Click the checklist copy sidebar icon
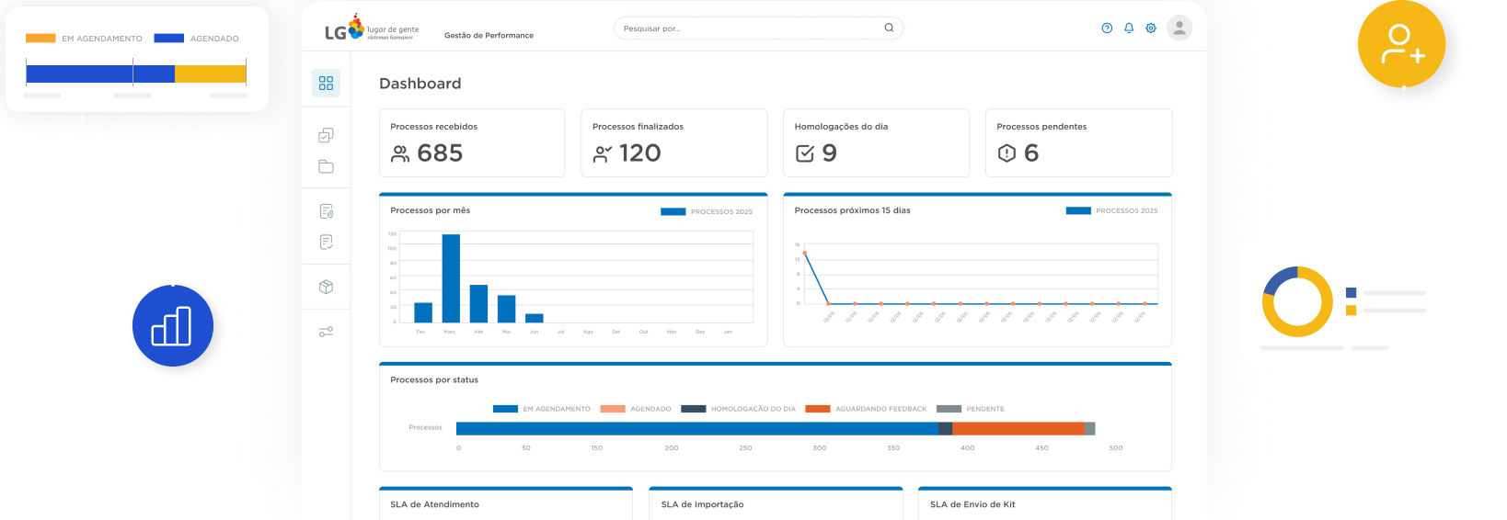Viewport: 1507px width, 520px height. coord(326,135)
